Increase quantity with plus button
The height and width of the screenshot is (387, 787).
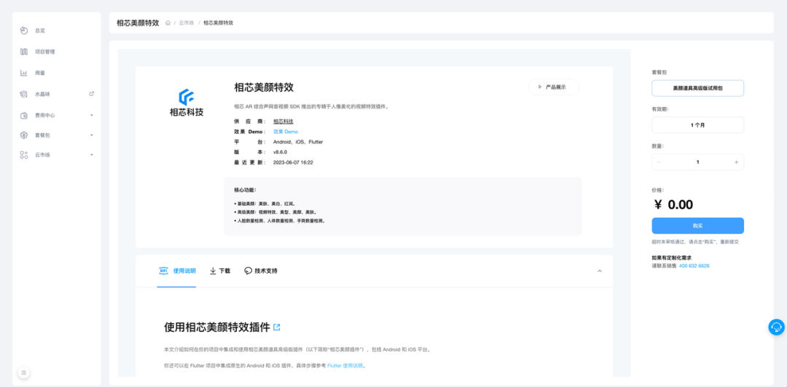pos(736,162)
